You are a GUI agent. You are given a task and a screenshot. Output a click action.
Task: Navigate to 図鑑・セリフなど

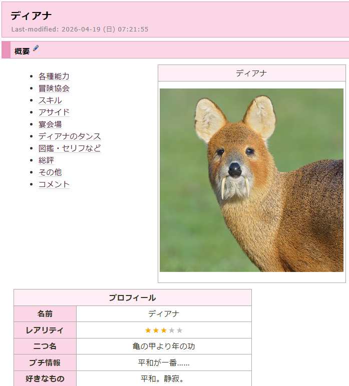[70, 148]
